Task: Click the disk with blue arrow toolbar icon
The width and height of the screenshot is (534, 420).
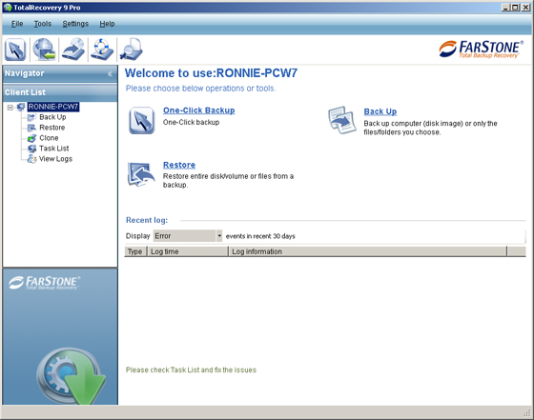Action: (73, 50)
